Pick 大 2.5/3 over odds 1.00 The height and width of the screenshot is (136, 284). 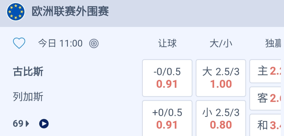pyautogui.click(x=221, y=78)
